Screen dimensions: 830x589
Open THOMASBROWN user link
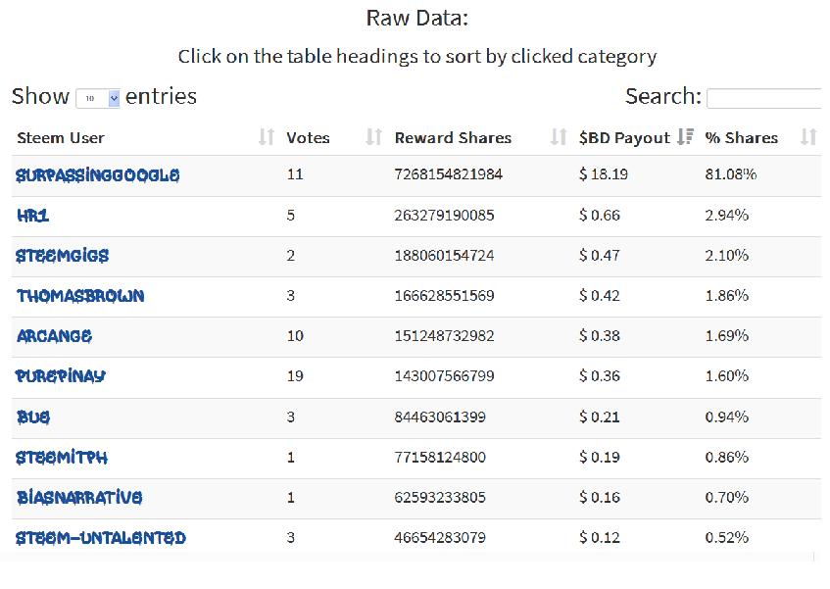point(80,296)
